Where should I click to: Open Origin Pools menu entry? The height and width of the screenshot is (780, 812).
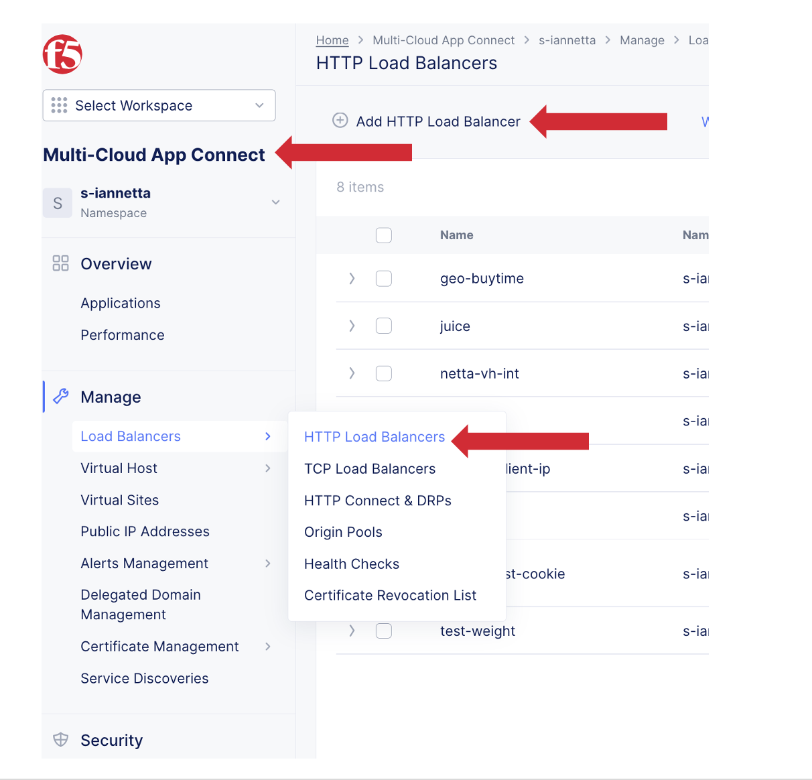[343, 532]
